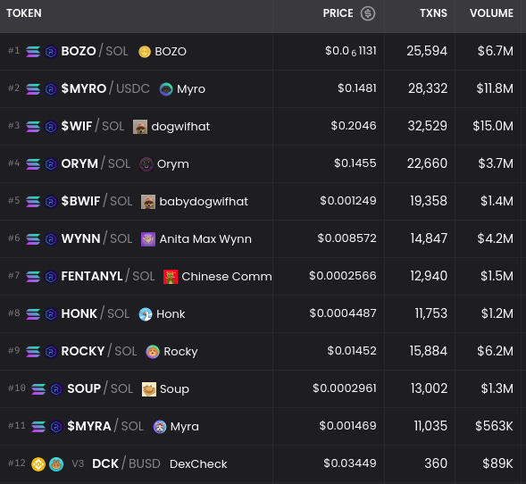Screen dimensions: 526x484
Task: Toggle the price currency dollar icon
Action: [x=368, y=13]
